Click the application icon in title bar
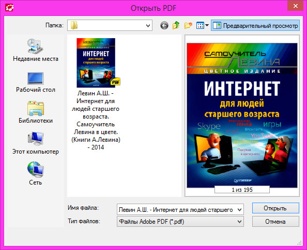The height and width of the screenshot is (250, 307). click(x=9, y=8)
